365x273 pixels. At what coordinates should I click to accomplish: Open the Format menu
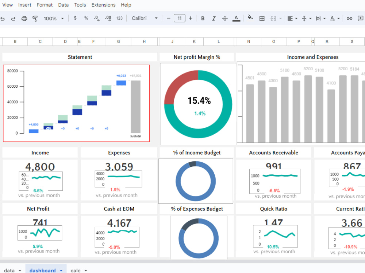tap(45, 5)
